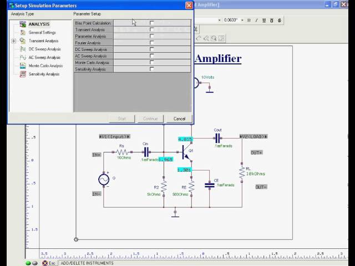Click the Sensitivity Analysis tree icon
Image resolution: width=355 pixels, height=266 pixels.
point(23,74)
